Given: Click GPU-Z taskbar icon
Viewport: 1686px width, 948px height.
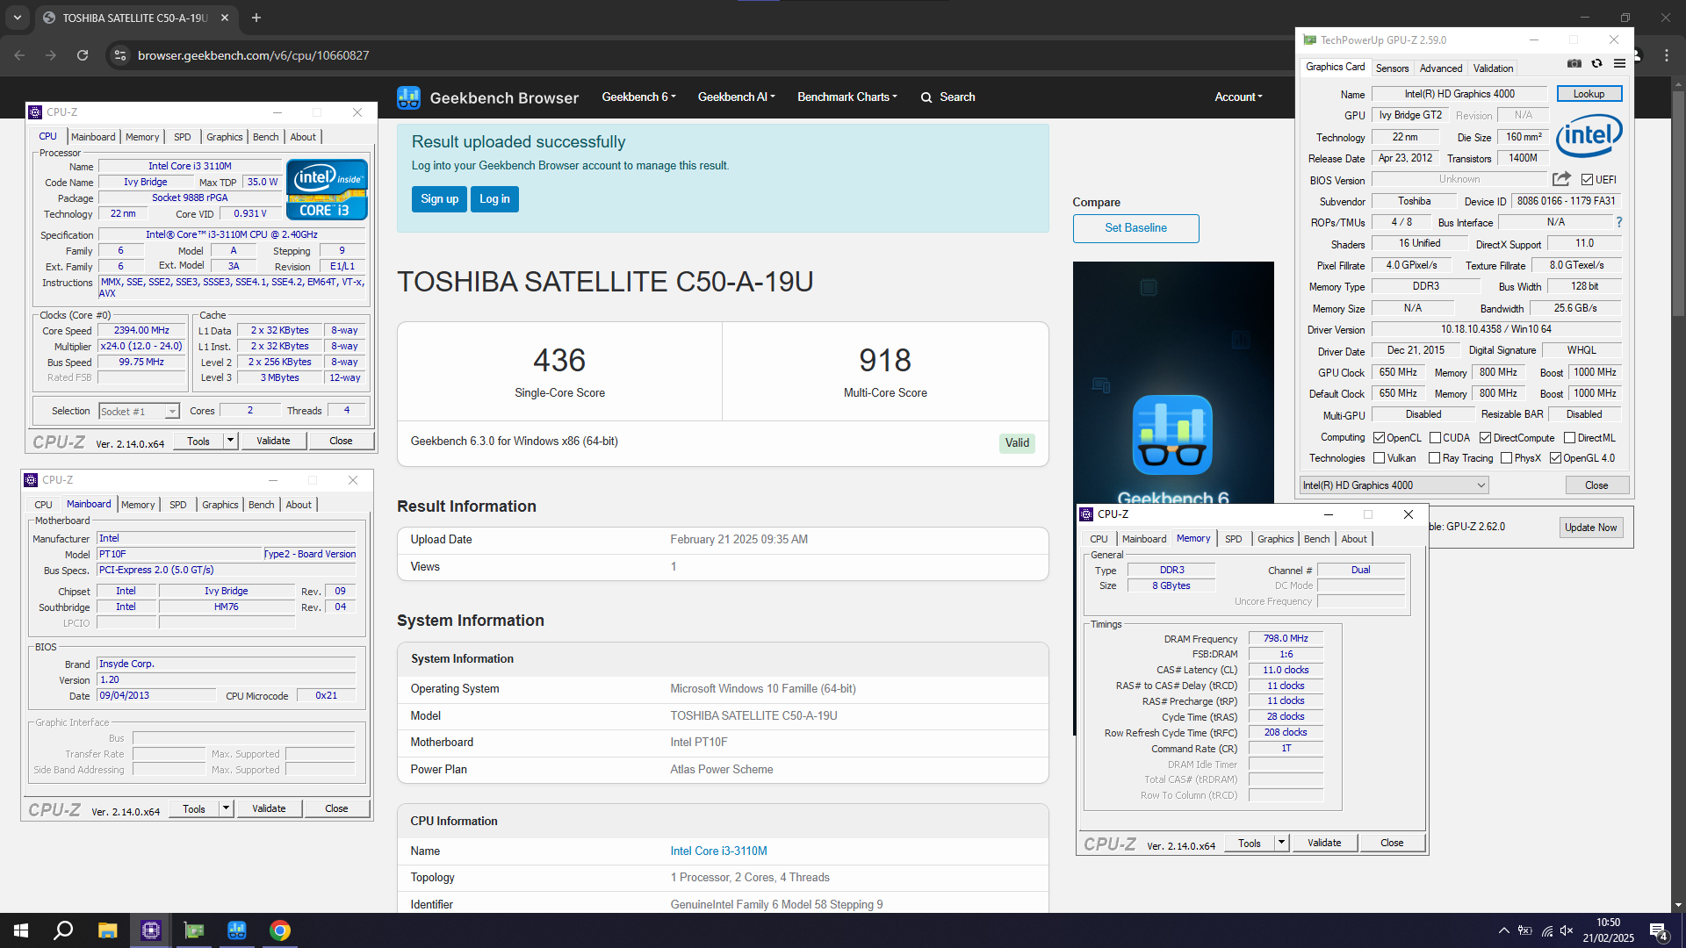Looking at the screenshot, I should pyautogui.click(x=194, y=930).
